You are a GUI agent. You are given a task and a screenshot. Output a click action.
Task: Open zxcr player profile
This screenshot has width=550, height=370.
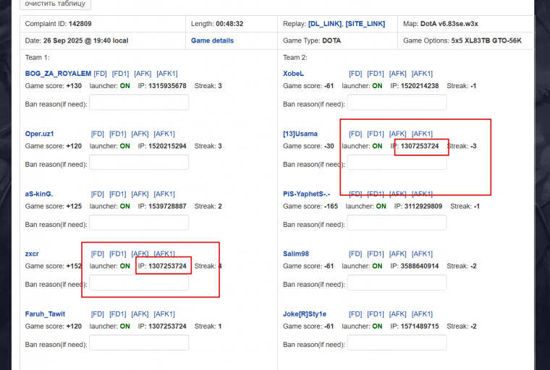pyautogui.click(x=32, y=254)
